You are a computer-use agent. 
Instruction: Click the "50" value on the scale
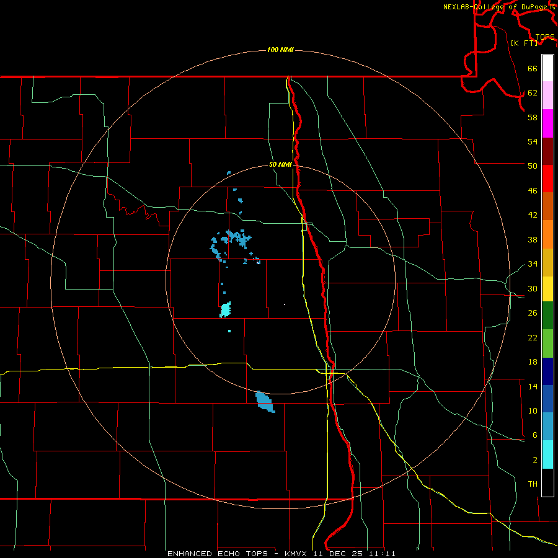coord(533,166)
